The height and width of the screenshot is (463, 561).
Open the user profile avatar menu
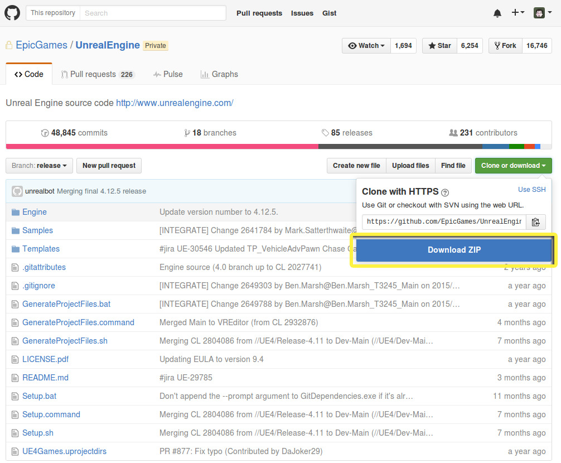point(541,13)
